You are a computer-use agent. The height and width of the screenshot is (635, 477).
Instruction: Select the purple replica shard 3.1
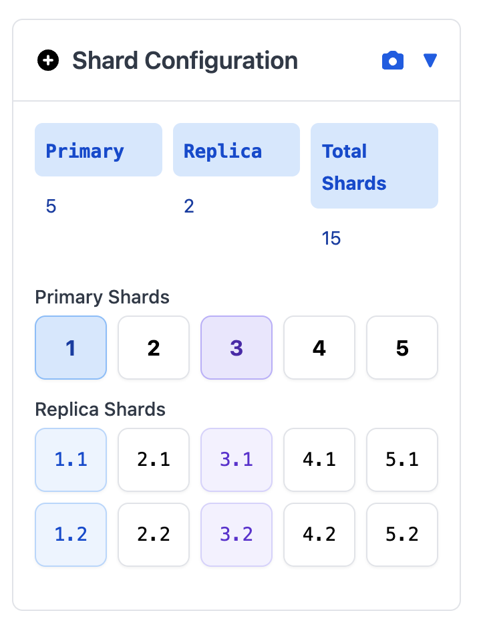[236, 460]
